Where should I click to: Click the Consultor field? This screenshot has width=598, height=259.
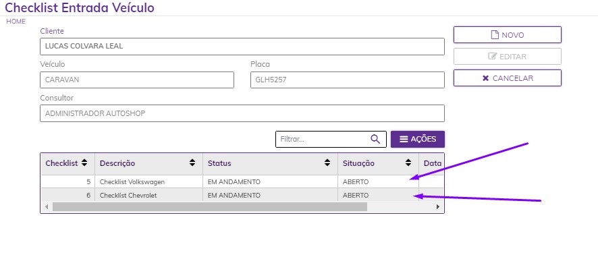pyautogui.click(x=242, y=113)
